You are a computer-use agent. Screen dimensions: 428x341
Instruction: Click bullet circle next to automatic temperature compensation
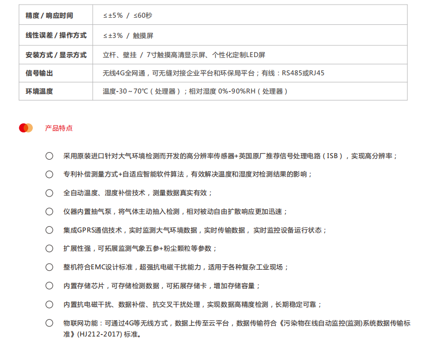pos(49,193)
